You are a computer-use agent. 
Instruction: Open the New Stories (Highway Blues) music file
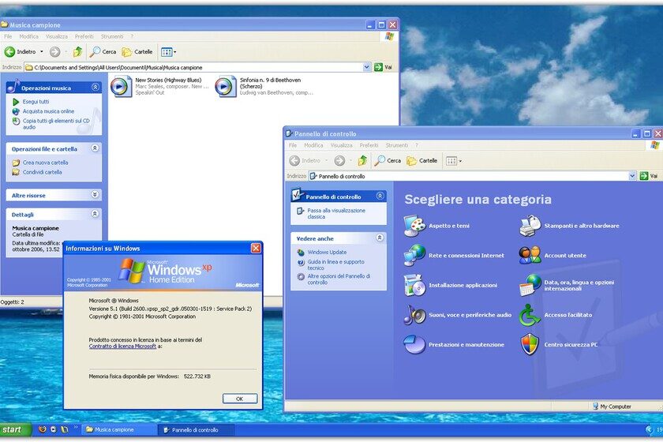[x=159, y=86]
